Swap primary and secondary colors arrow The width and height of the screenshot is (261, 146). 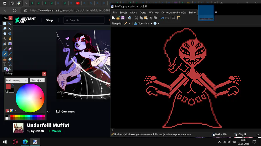13,85
